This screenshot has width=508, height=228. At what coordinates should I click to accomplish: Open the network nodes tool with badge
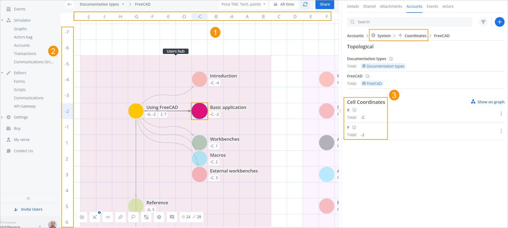point(95,217)
